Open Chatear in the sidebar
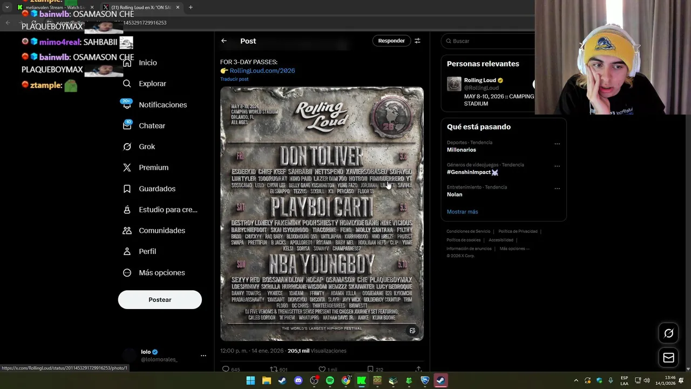The width and height of the screenshot is (691, 389). click(152, 125)
